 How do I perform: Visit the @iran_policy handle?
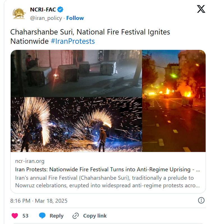click(x=46, y=18)
